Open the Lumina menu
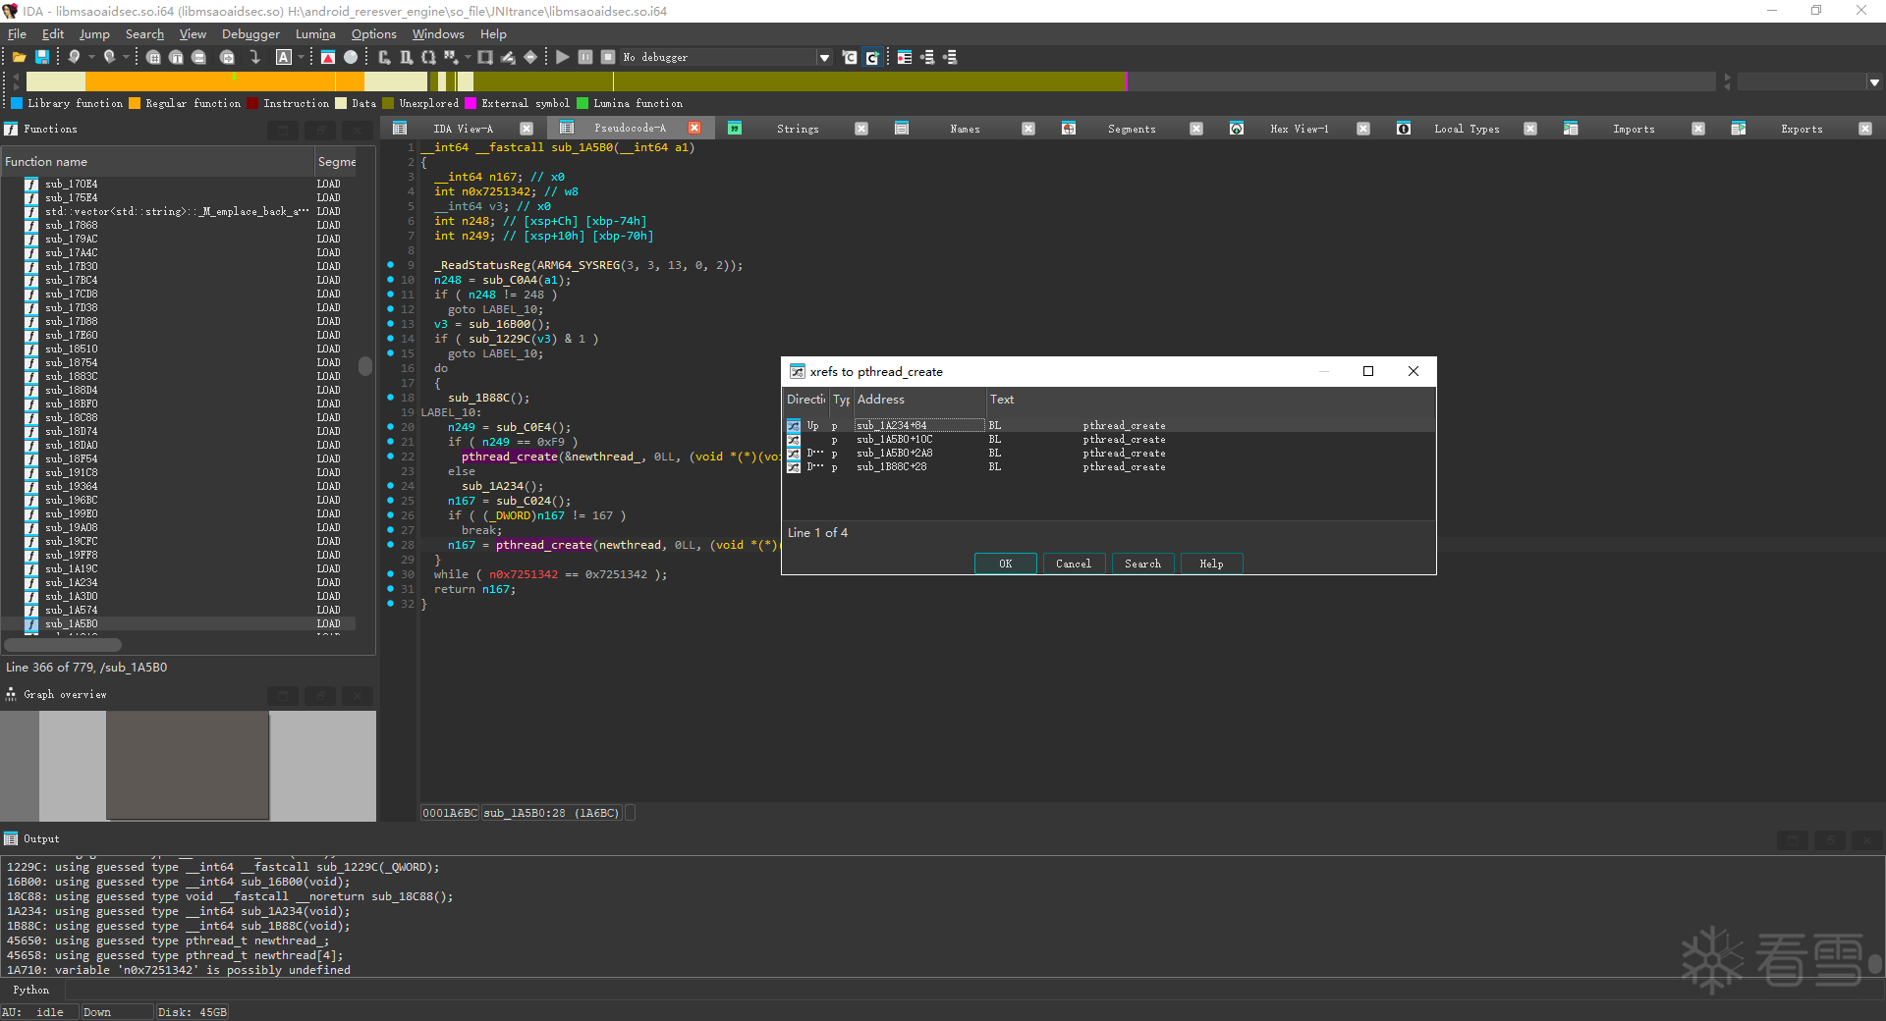 click(315, 34)
